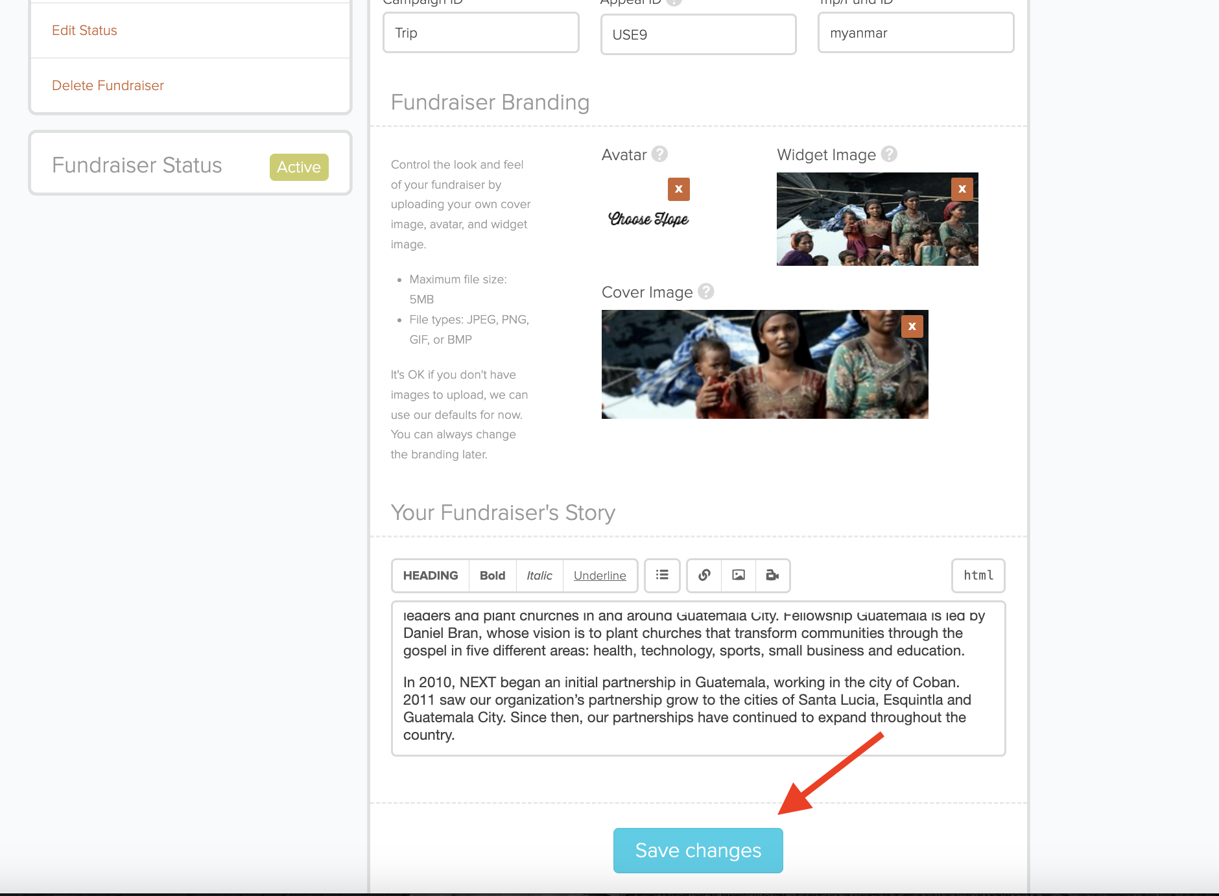The width and height of the screenshot is (1219, 896).
Task: Click the 'File types: JPEG, PNG,' text
Action: [469, 320]
